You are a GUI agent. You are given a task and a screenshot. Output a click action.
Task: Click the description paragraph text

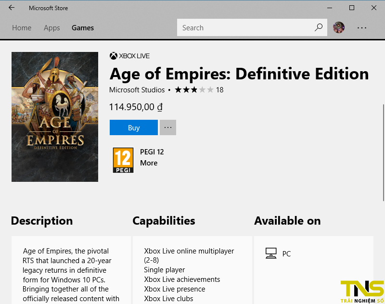click(71, 275)
